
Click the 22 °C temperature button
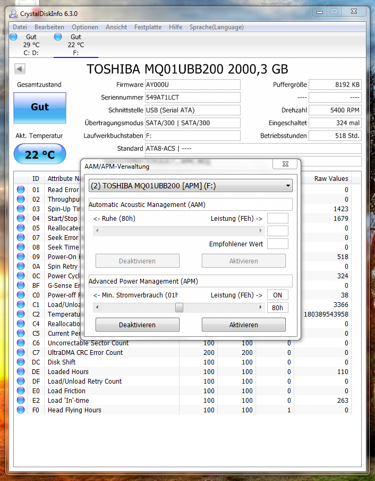tap(40, 154)
